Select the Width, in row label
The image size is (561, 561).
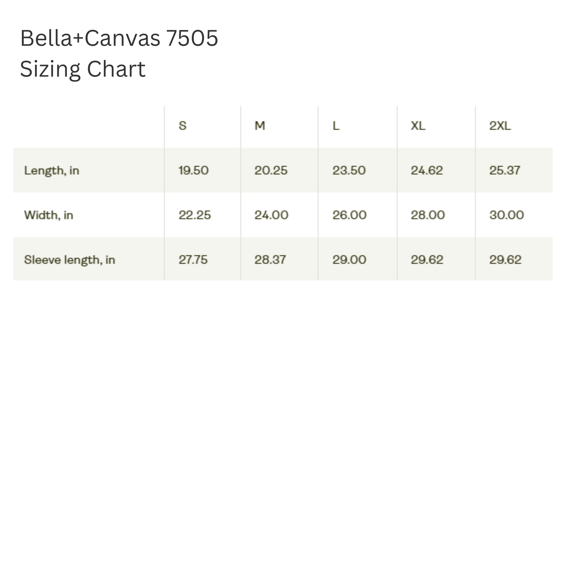click(49, 215)
